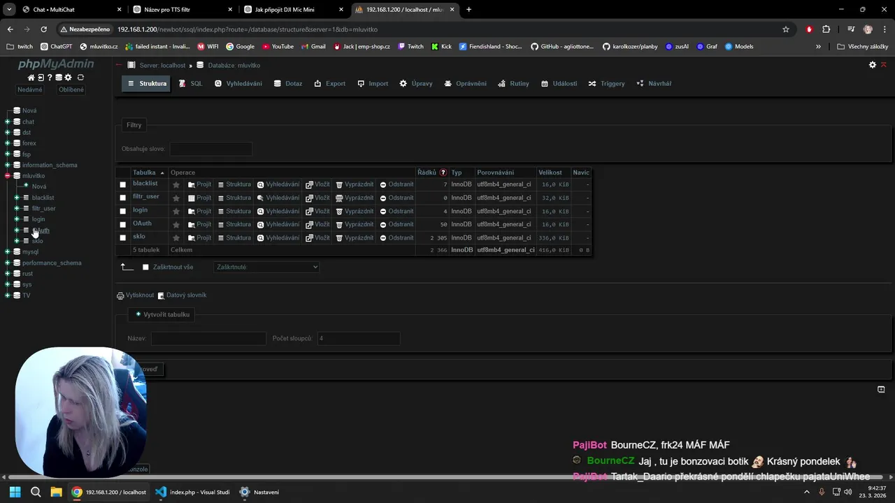
Task: Switch to the SQL tab
Action: pos(191,83)
